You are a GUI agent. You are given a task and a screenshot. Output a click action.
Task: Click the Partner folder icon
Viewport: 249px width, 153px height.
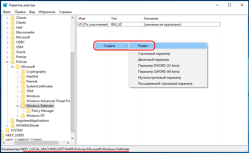point(13,57)
